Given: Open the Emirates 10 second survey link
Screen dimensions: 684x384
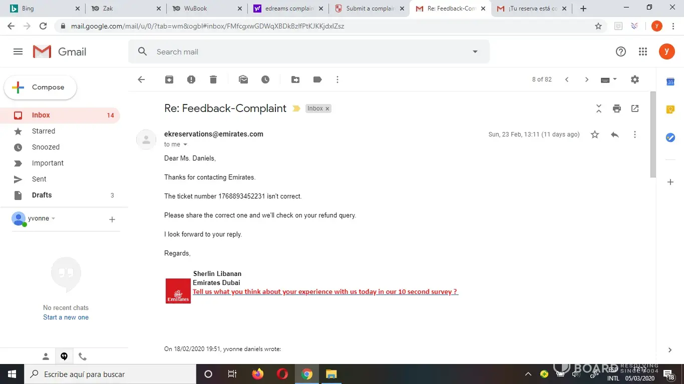Looking at the screenshot, I should point(325,291).
